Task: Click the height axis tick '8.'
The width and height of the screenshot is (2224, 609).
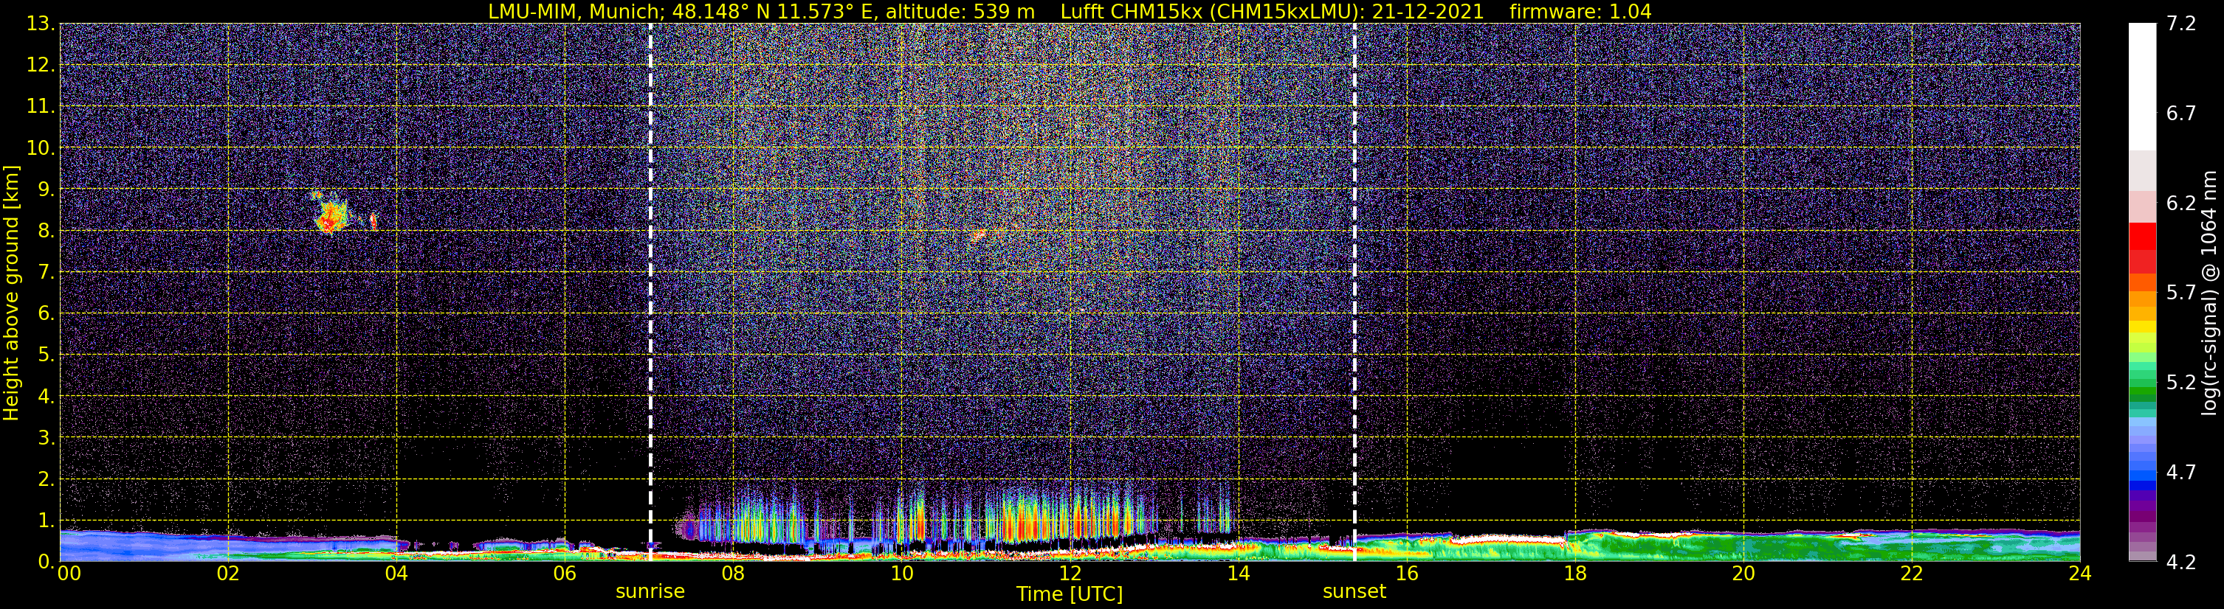Action: [x=46, y=232]
